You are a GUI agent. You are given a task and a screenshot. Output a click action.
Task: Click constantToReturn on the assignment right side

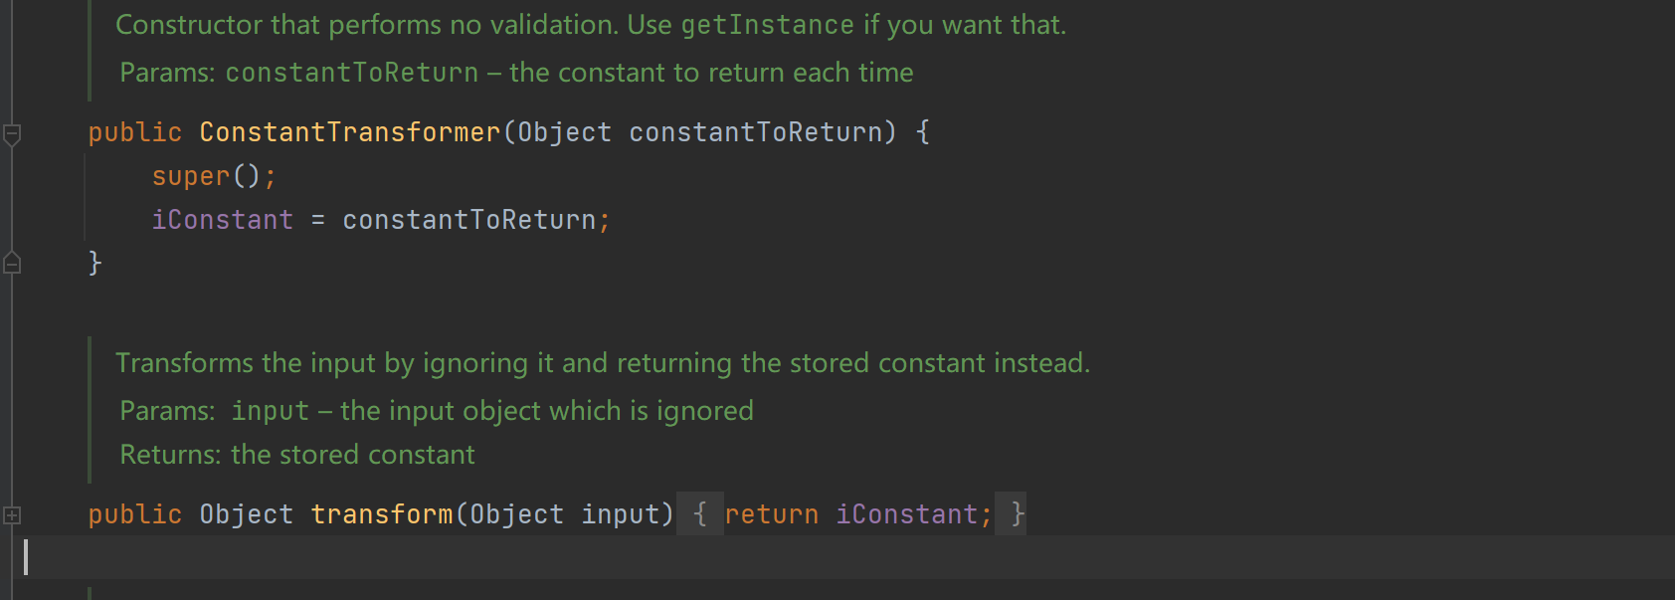point(469,220)
